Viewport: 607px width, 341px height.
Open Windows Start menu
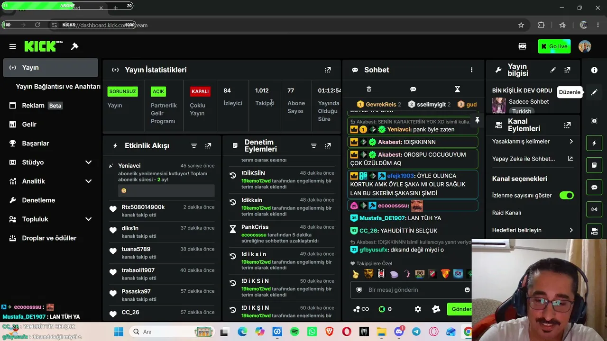pos(119,332)
